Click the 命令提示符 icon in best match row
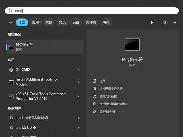The width and height of the screenshot is (183, 137). tap(11, 47)
